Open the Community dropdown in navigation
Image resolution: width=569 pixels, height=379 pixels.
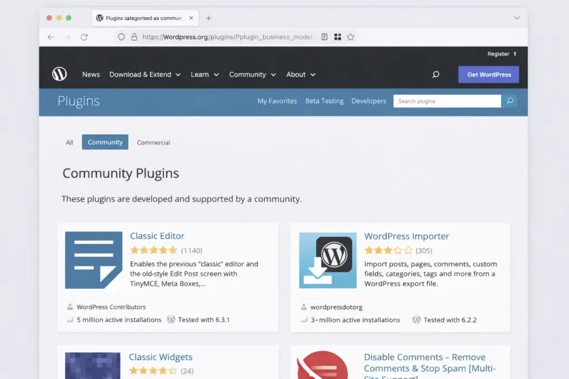252,74
